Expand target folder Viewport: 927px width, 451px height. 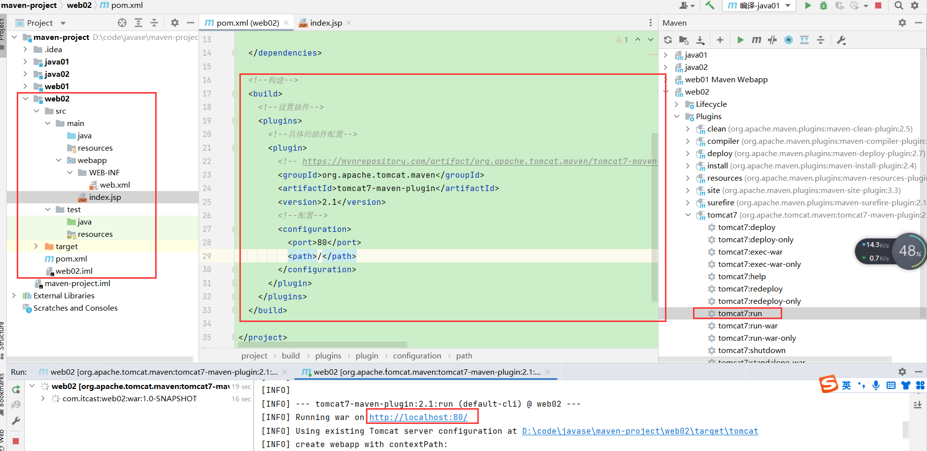click(x=36, y=246)
